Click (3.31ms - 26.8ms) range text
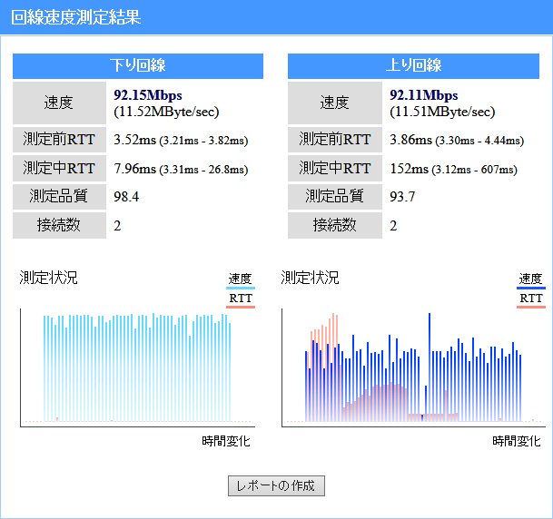This screenshot has width=553, height=519. click(203, 170)
